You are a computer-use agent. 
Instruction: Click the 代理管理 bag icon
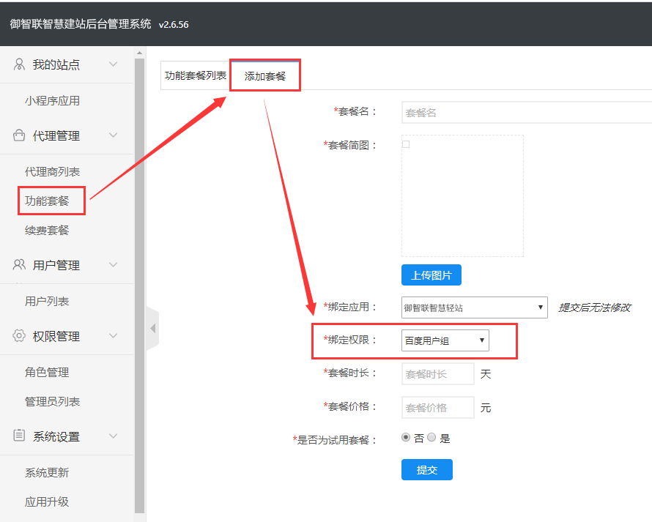(x=19, y=135)
